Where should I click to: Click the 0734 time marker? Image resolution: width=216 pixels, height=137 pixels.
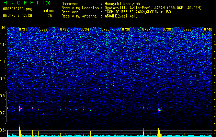click(x=85, y=29)
